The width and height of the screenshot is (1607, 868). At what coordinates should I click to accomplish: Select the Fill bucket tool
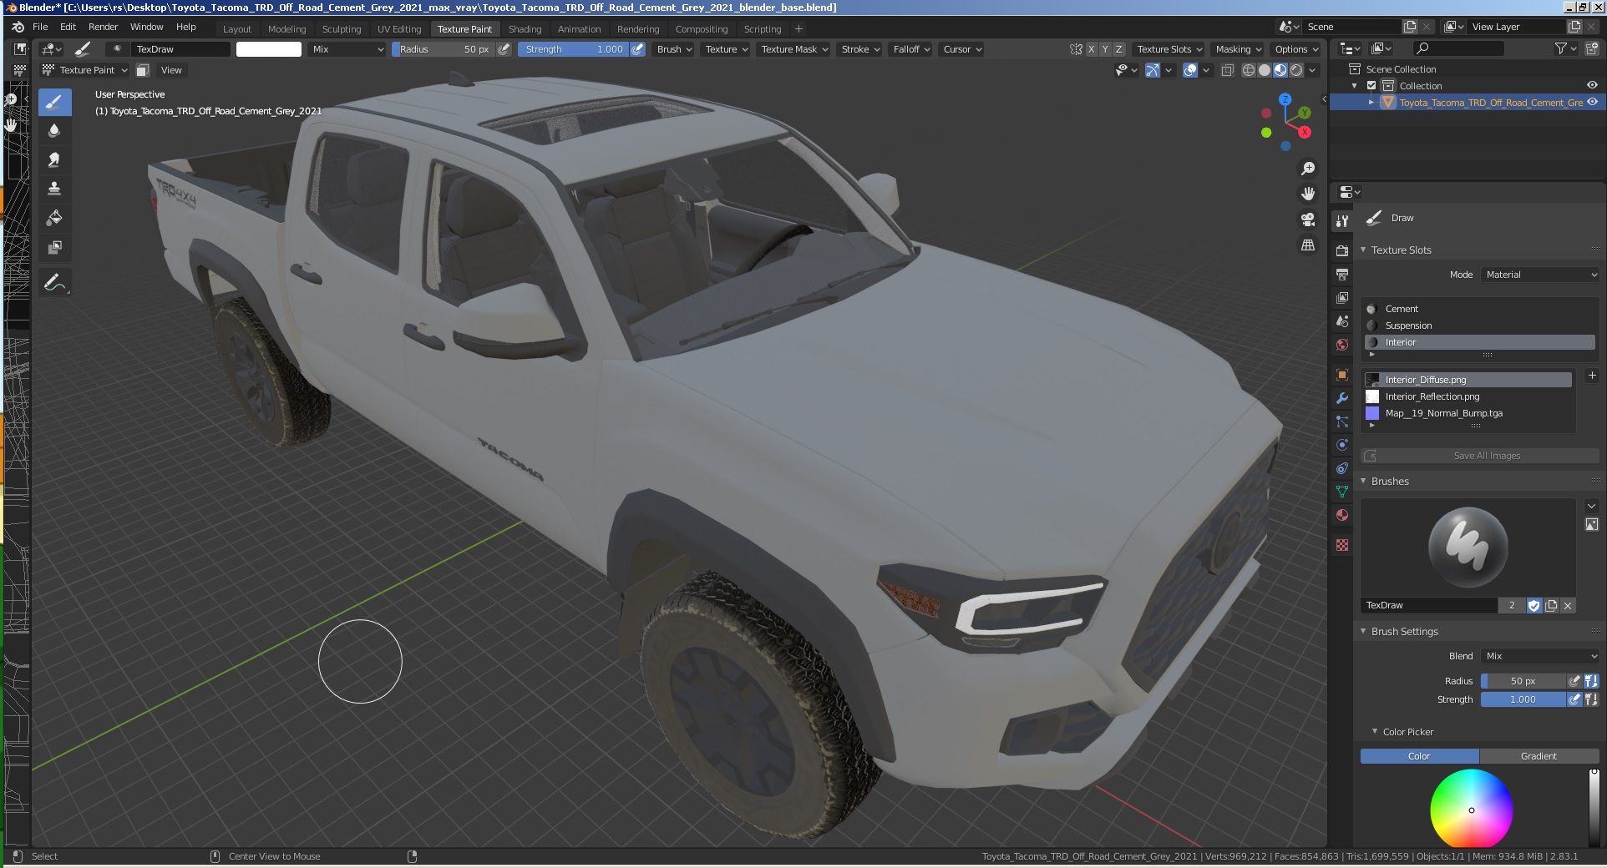[x=54, y=218]
